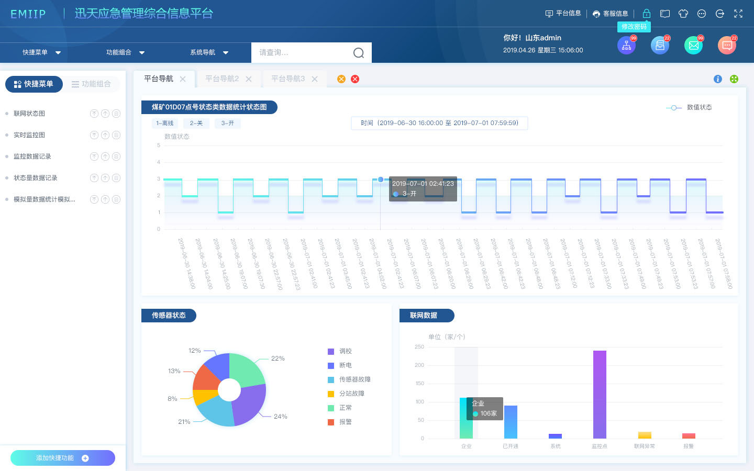Click the search magnifier icon
This screenshot has height=471, width=754.
click(x=359, y=53)
